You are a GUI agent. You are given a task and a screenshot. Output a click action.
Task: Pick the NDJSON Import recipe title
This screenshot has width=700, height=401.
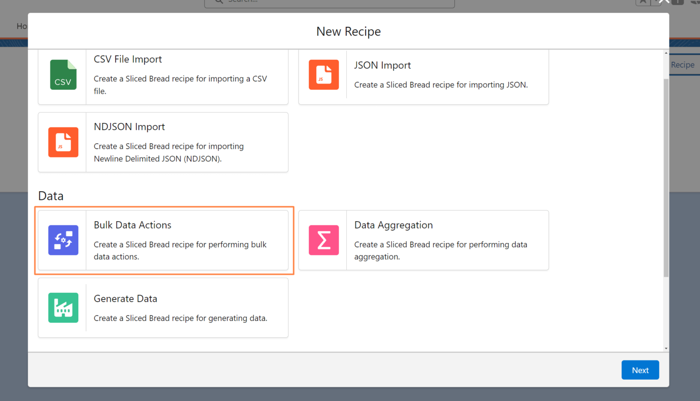[x=129, y=127]
